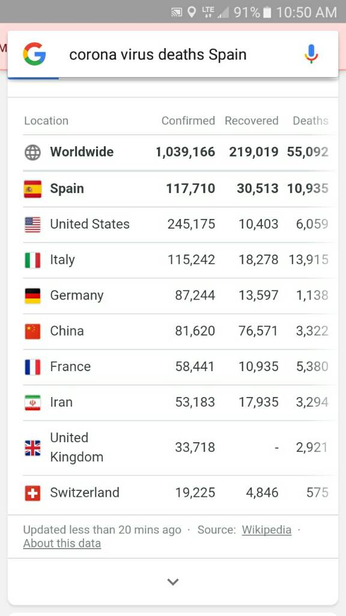The height and width of the screenshot is (616, 346).
Task: Tap the Germany flag icon
Action: 32,296
